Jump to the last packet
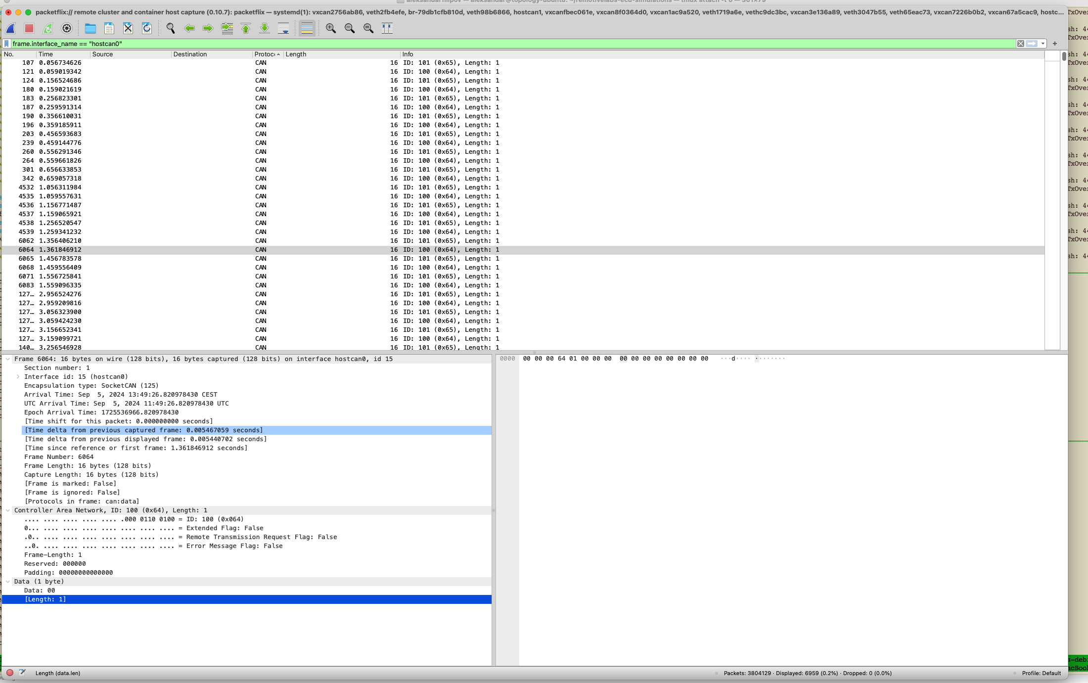The height and width of the screenshot is (683, 1088). [265, 29]
